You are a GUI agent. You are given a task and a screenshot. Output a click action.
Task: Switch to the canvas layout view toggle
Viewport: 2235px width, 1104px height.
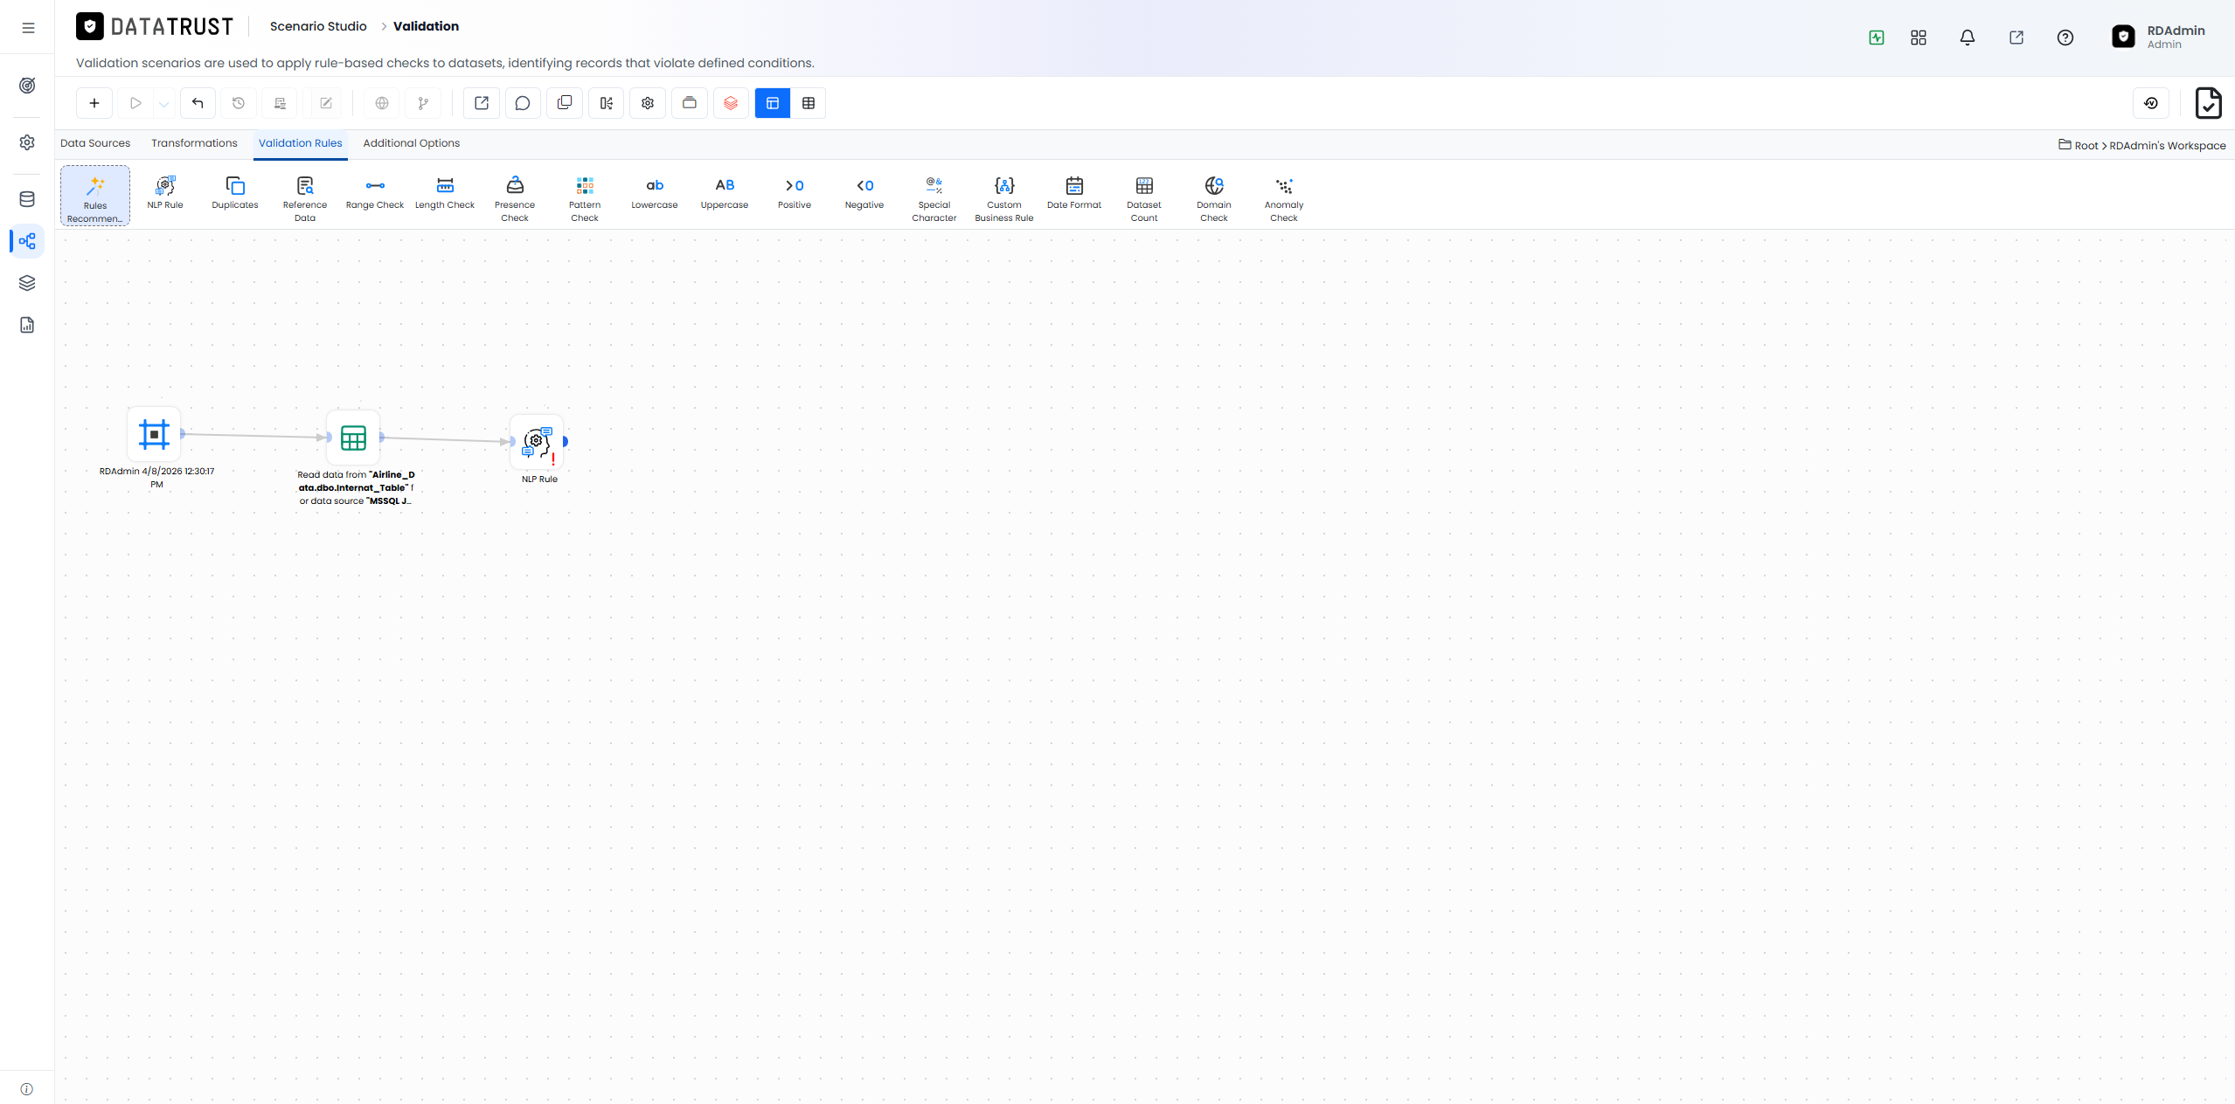[773, 103]
